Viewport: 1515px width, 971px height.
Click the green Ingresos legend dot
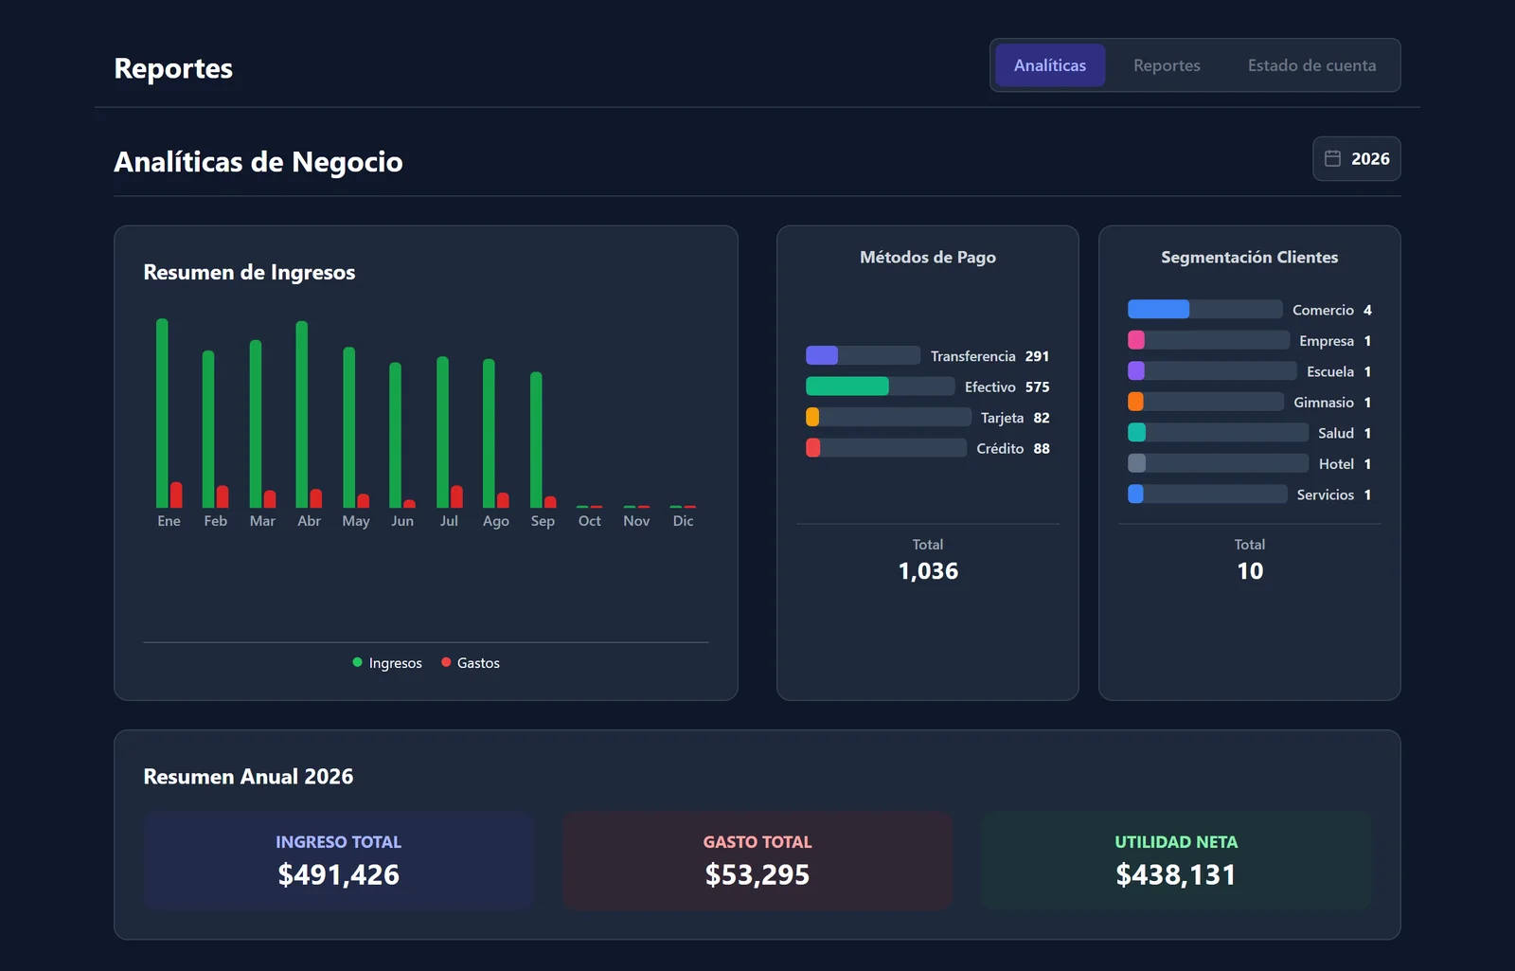[x=357, y=662]
